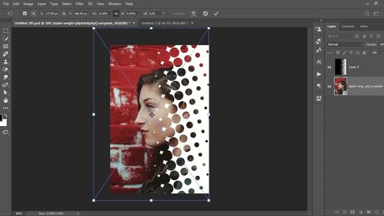Switch to the Paths tab

(x=364, y=26)
